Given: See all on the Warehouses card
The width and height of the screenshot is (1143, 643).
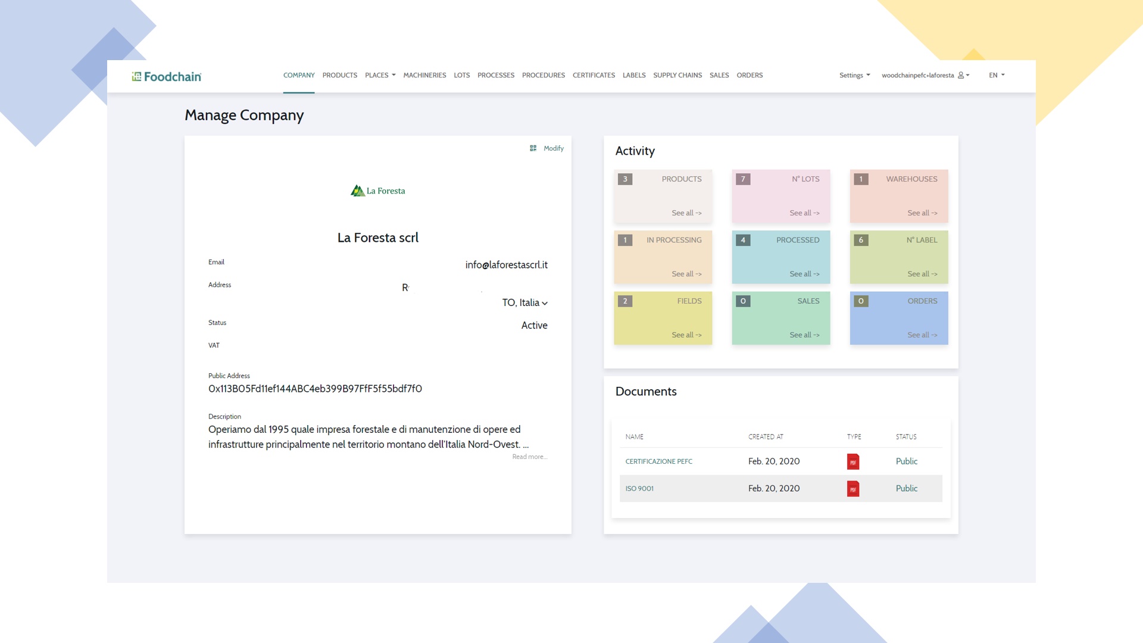Looking at the screenshot, I should point(922,213).
